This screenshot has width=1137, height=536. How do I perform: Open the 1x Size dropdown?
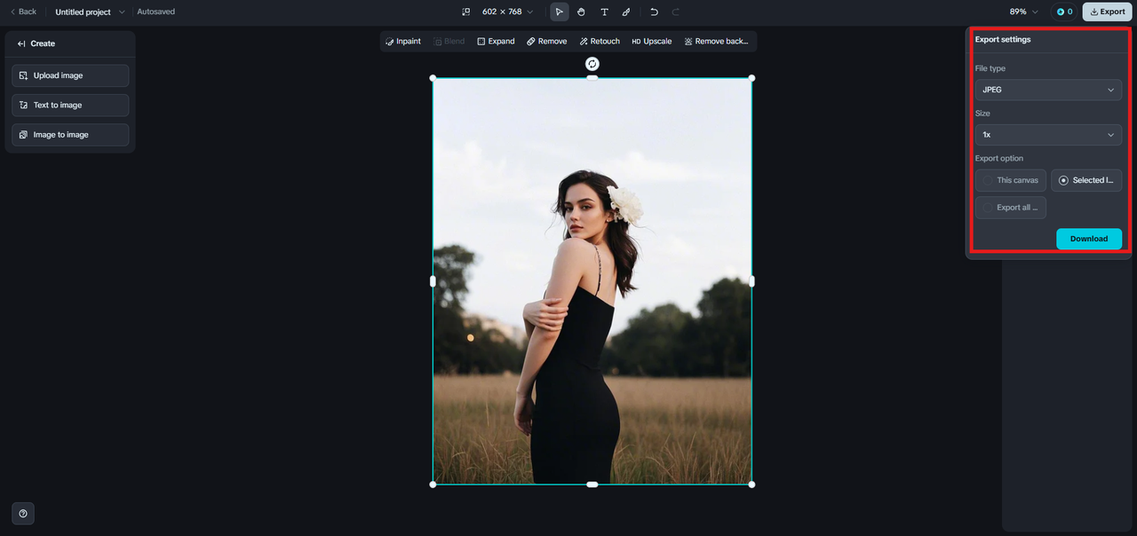[x=1048, y=135]
